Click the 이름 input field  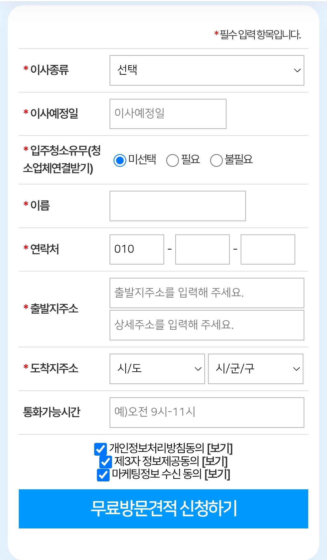click(x=177, y=206)
